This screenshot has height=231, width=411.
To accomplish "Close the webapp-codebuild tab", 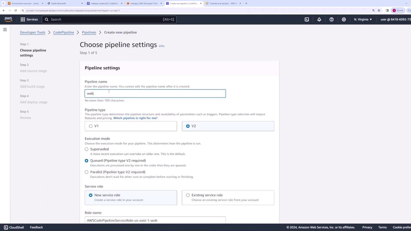I will 121,3.
